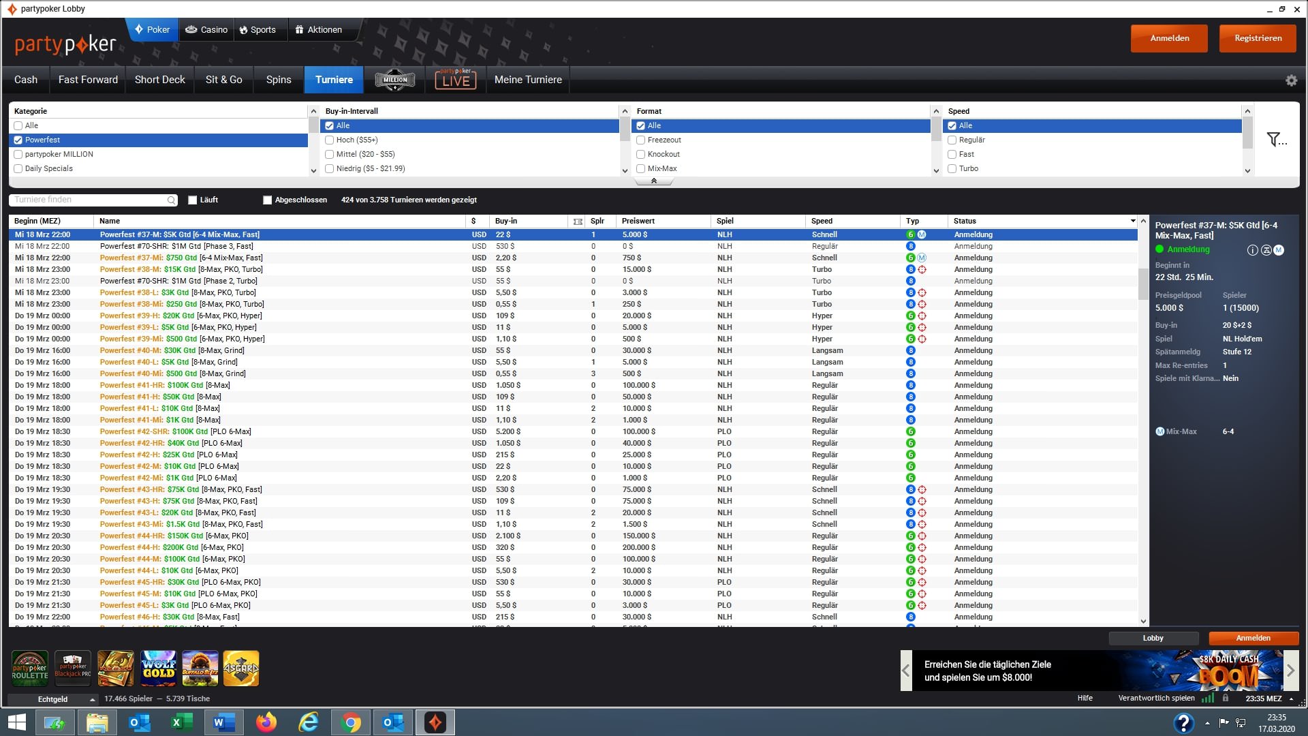Open the MILLION tournament badge tab
The width and height of the screenshot is (1308, 736).
click(395, 80)
